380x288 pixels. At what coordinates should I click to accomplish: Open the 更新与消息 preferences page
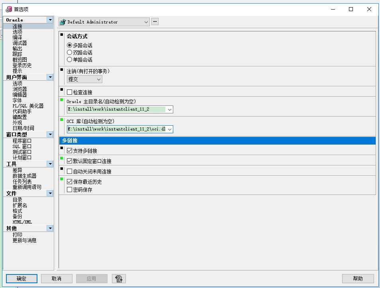[x=24, y=240]
